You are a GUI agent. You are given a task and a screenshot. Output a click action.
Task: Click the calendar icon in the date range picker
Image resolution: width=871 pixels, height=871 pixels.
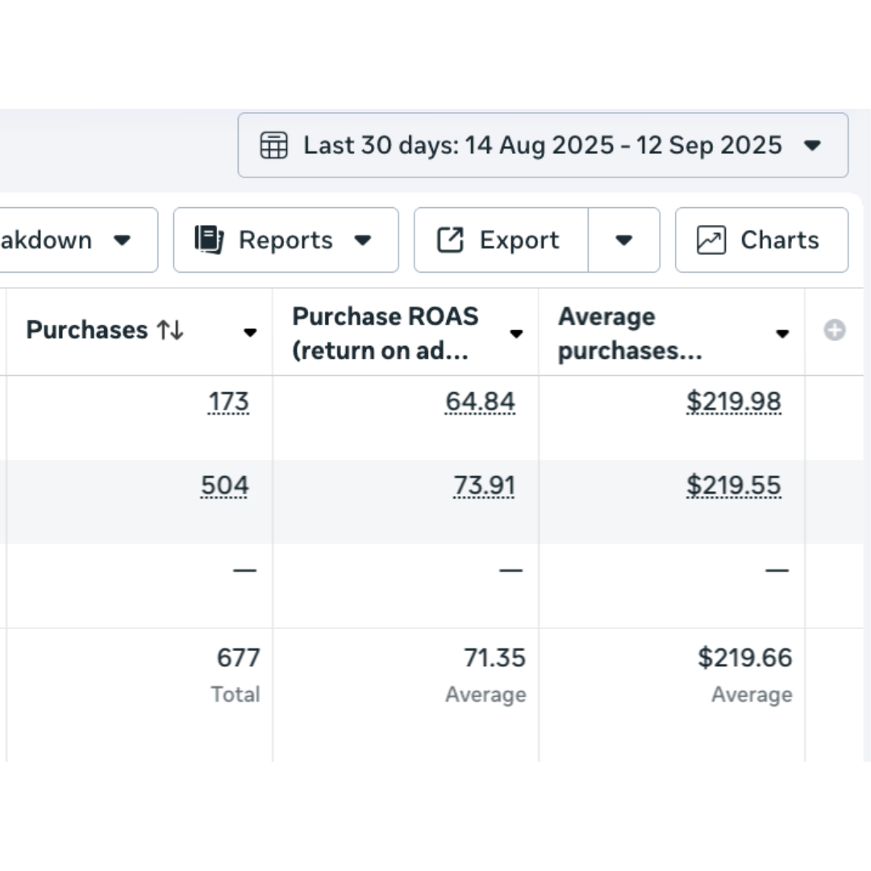coord(273,146)
